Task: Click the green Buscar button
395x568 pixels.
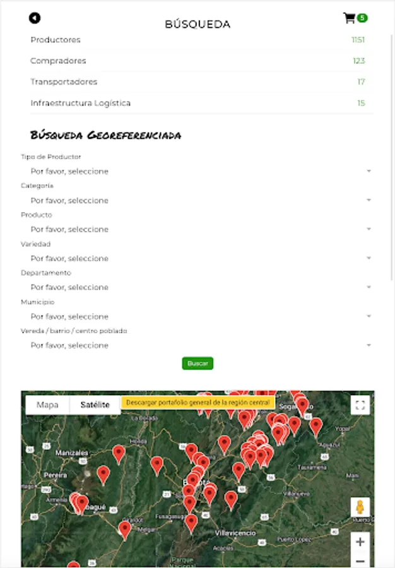Action: click(197, 364)
